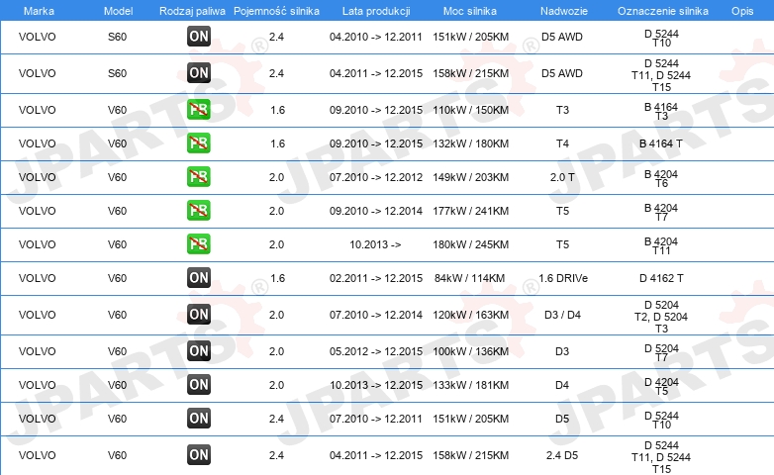Viewport: 774px width, 475px height.
Task: Click the Nadwozie column header
Action: 564,11
